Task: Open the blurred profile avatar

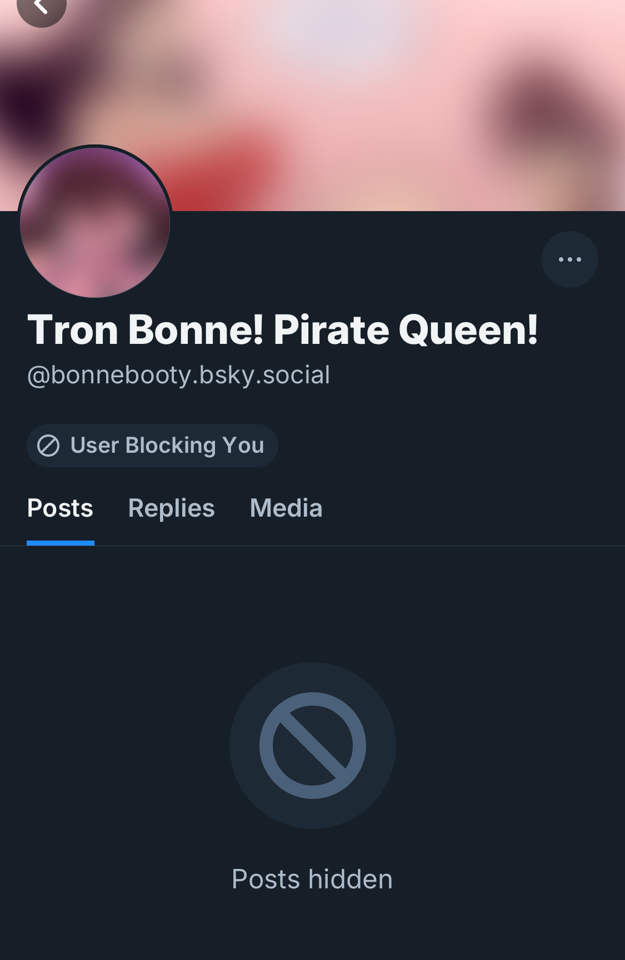Action: (x=95, y=222)
